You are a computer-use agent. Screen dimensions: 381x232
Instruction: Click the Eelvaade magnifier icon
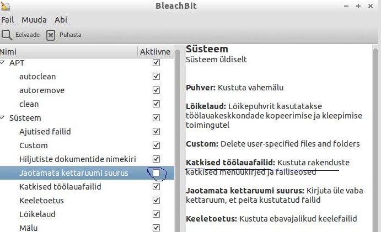click(x=7, y=35)
